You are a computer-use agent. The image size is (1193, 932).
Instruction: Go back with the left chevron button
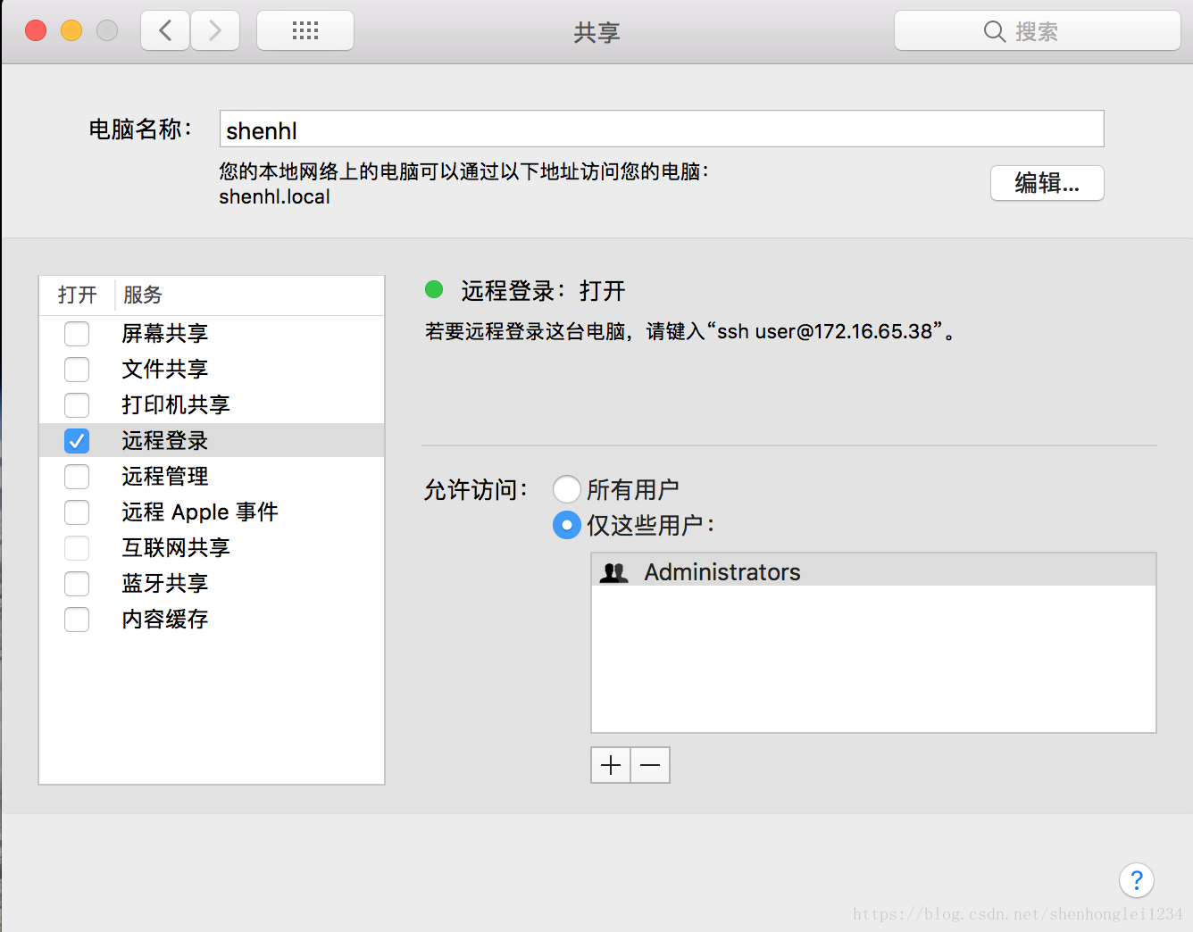pos(165,31)
